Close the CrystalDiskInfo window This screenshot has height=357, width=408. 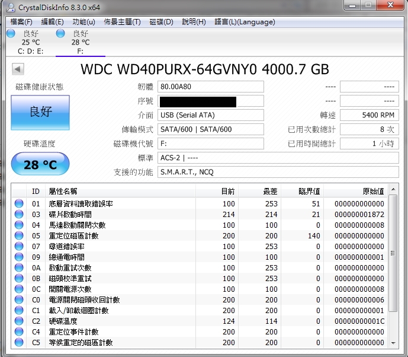pos(390,5)
